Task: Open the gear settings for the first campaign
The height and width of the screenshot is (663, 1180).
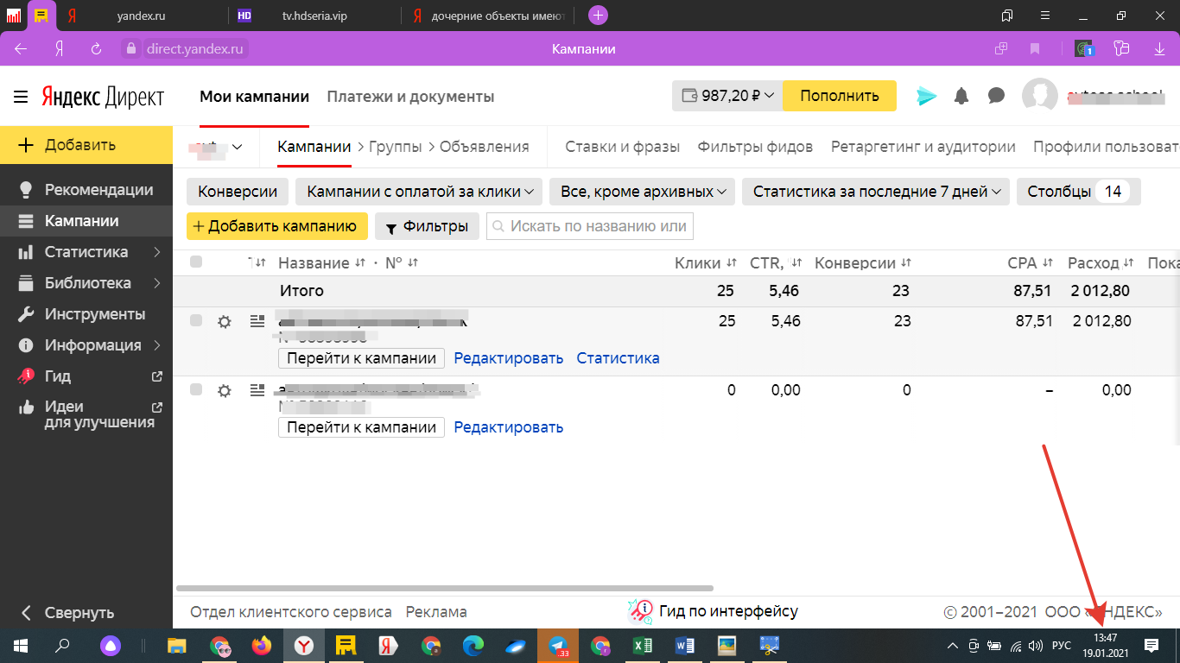Action: coord(225,321)
